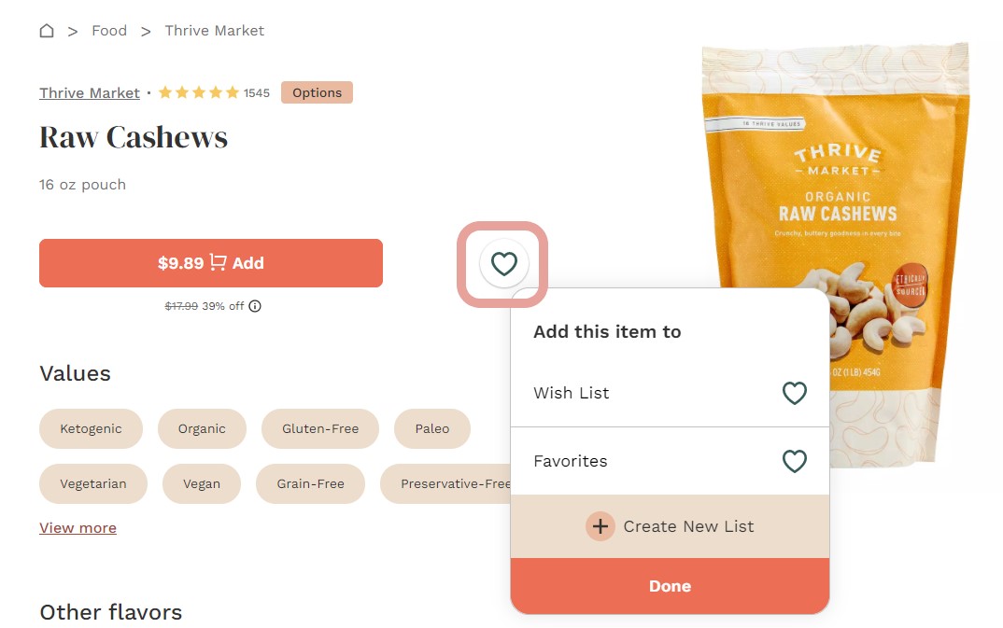Click the plus icon for new list

pyautogui.click(x=600, y=526)
